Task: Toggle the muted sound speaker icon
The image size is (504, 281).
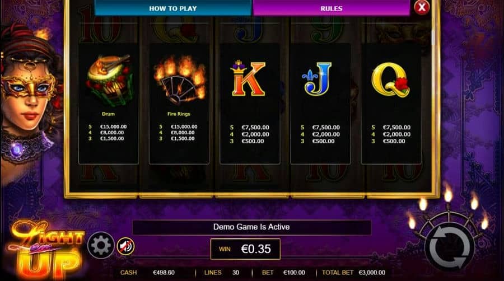Action: 125,246
